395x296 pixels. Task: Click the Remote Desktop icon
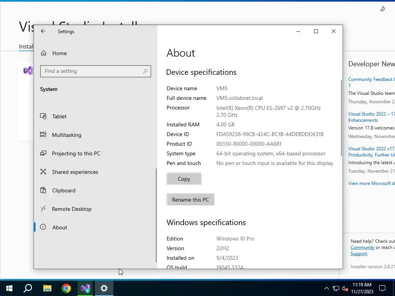click(x=43, y=209)
